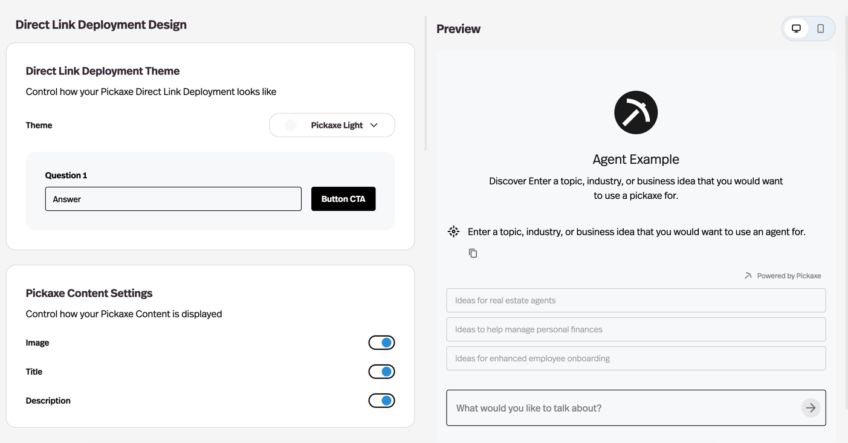Click the spark icon next to the agent message

click(453, 231)
